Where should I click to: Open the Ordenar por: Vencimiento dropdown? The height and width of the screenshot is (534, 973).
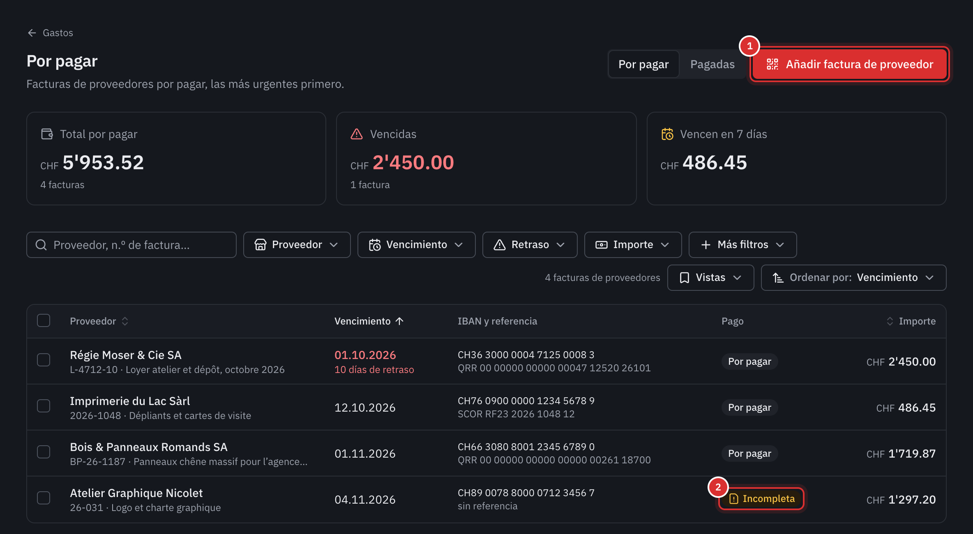coord(853,278)
